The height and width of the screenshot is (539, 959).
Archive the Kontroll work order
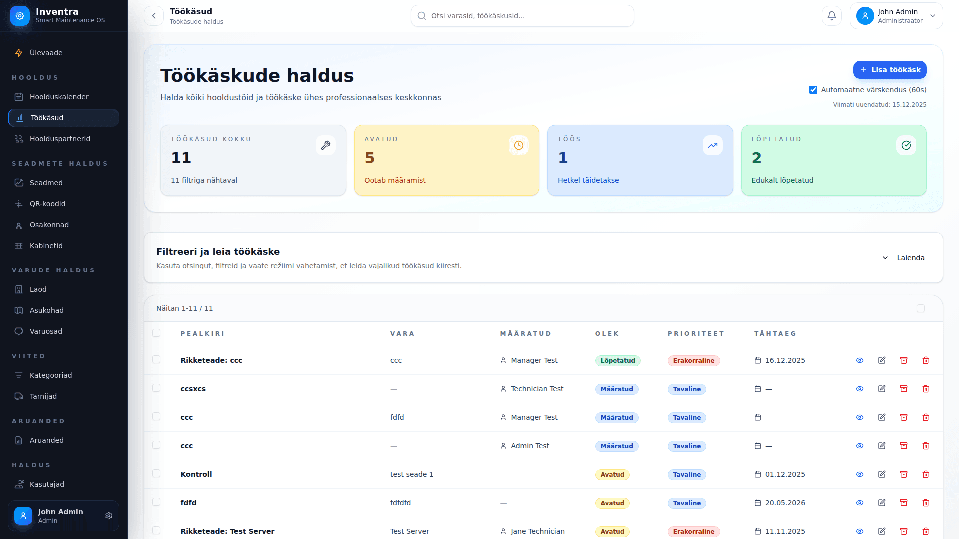click(904, 474)
